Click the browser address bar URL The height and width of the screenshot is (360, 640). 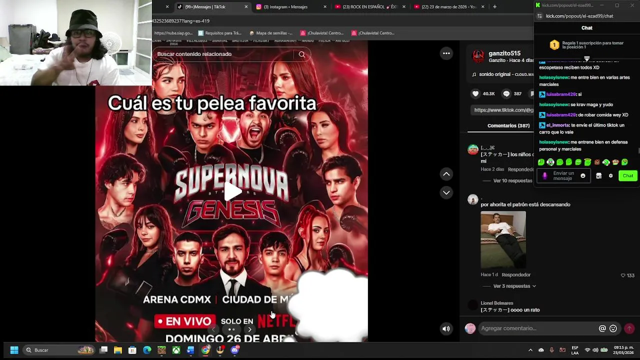point(180,21)
